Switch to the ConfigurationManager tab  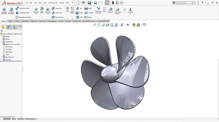(x=15, y=27)
